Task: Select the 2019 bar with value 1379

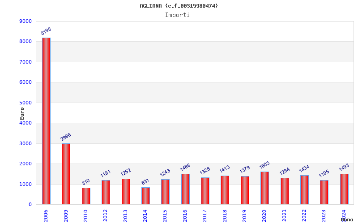Action: (245, 190)
